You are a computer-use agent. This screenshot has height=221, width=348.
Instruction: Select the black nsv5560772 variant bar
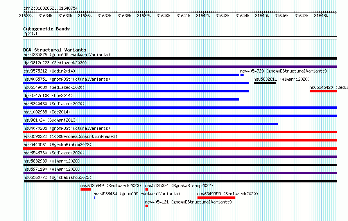point(180,181)
